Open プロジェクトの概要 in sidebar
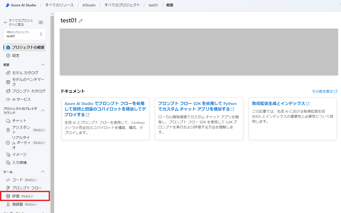341x213 pixels. tap(24, 47)
